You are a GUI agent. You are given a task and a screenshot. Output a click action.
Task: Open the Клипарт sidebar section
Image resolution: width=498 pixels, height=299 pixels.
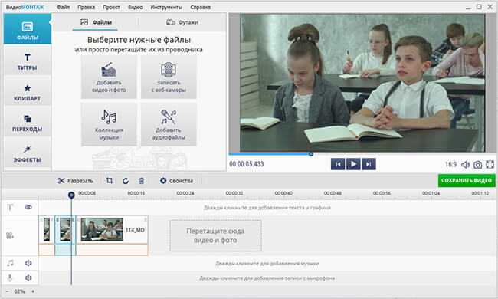[28, 92]
